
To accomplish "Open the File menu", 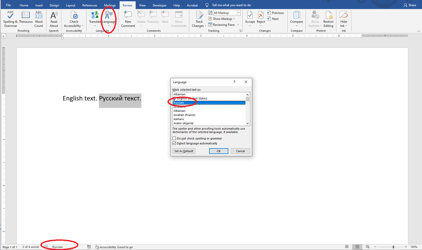I will [x=8, y=5].
